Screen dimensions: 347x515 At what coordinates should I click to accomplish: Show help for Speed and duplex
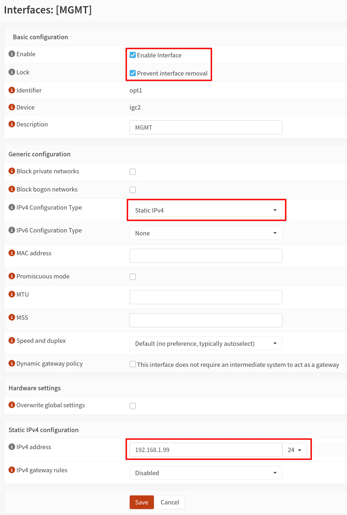(12, 341)
